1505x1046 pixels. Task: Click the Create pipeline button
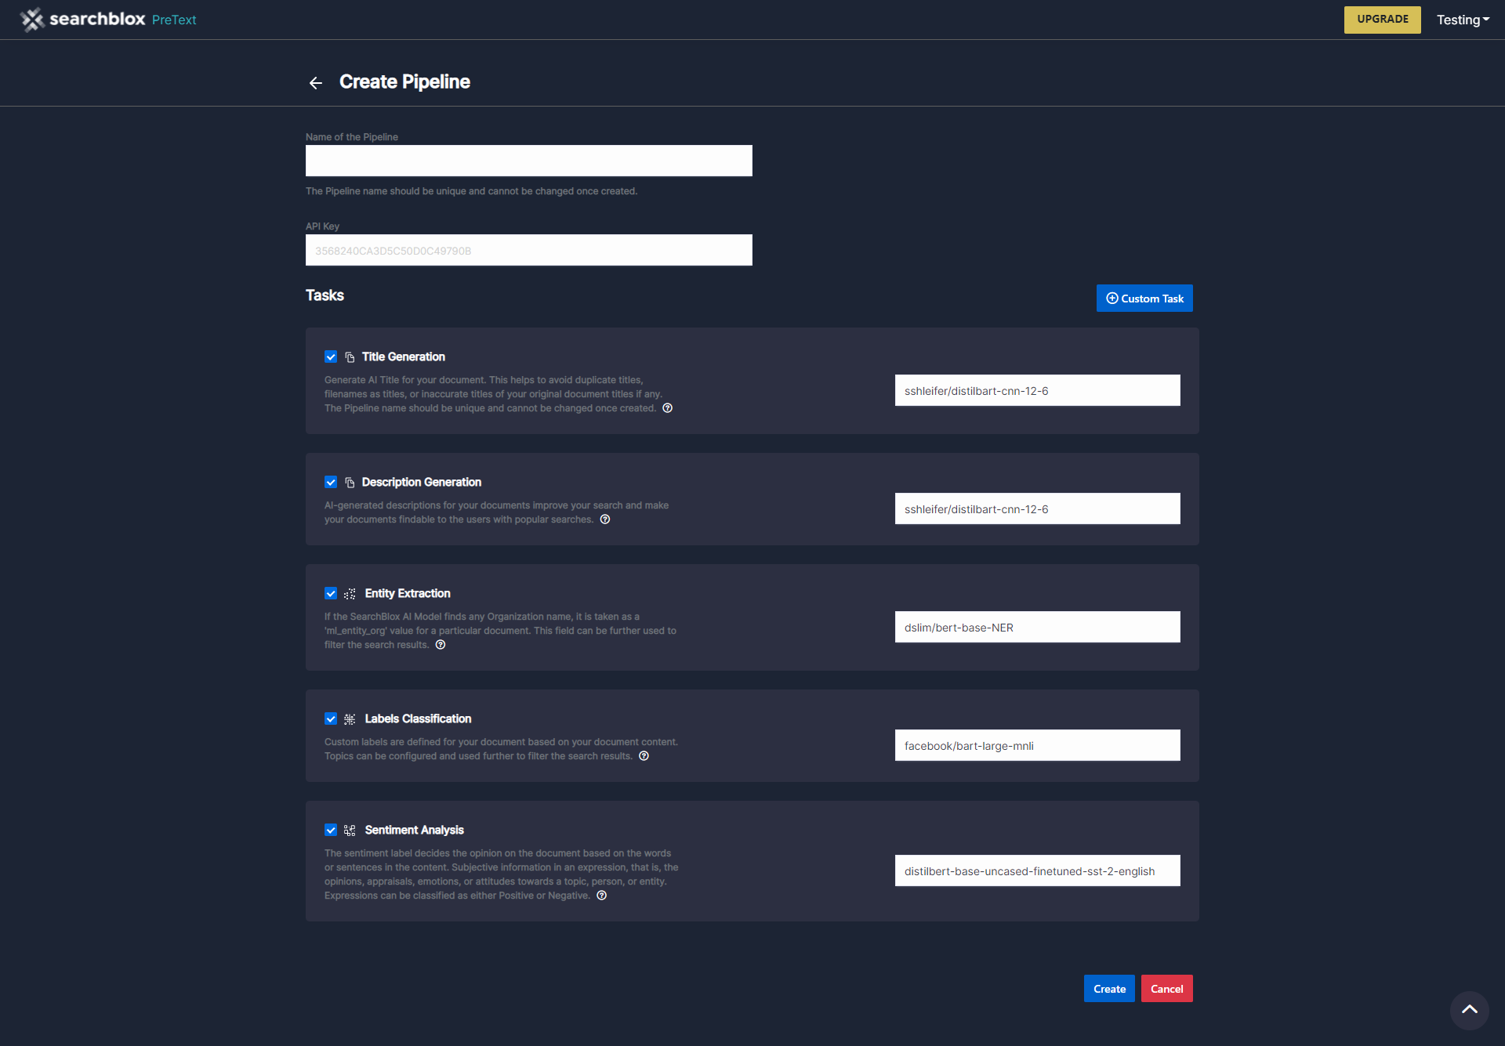[x=1109, y=989]
